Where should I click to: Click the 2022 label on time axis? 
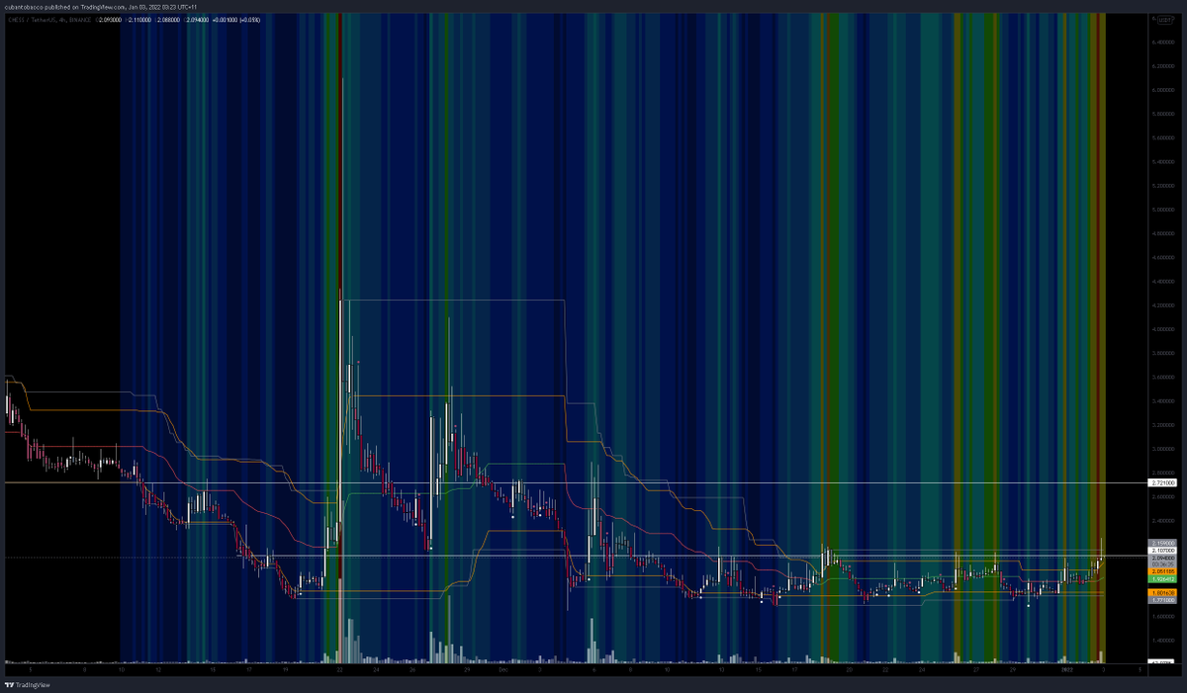click(1066, 669)
